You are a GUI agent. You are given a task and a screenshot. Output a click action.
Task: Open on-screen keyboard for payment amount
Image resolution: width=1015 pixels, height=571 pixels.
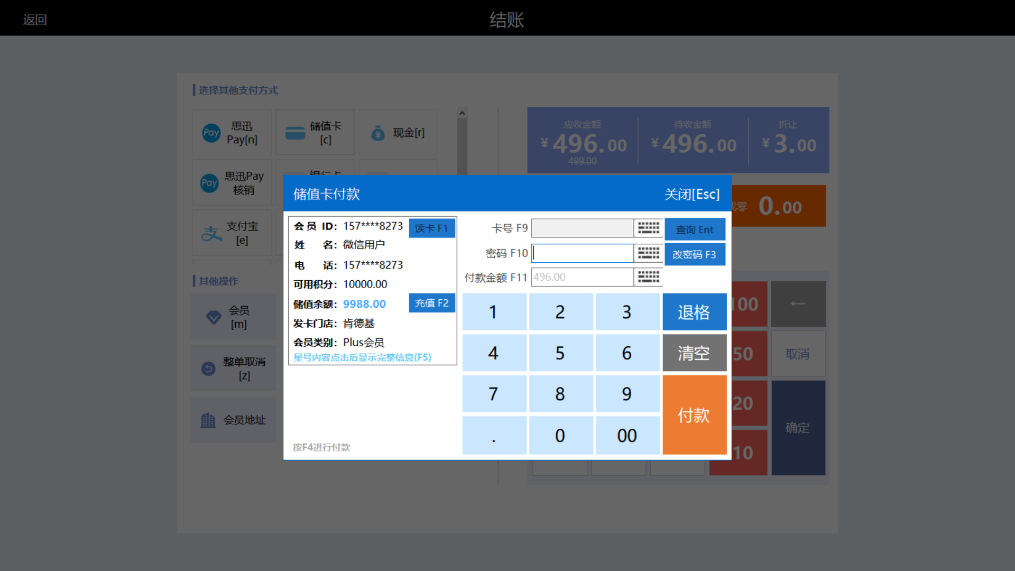pos(648,277)
